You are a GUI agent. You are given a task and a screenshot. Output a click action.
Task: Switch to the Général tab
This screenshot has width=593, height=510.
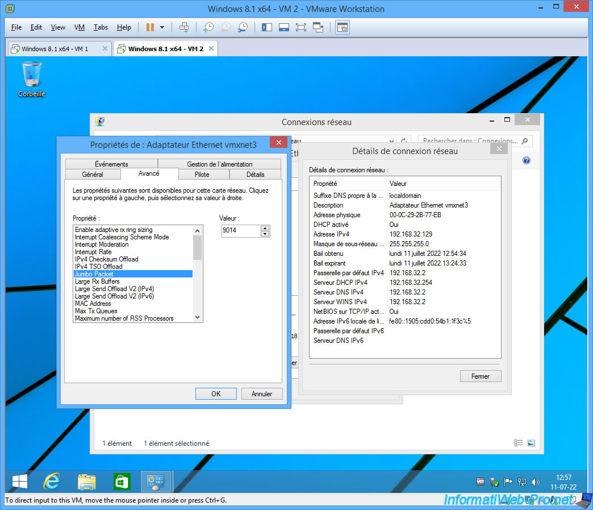tap(93, 174)
